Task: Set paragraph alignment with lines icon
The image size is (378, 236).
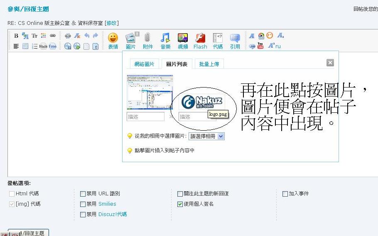Action: pyautogui.click(x=16, y=46)
